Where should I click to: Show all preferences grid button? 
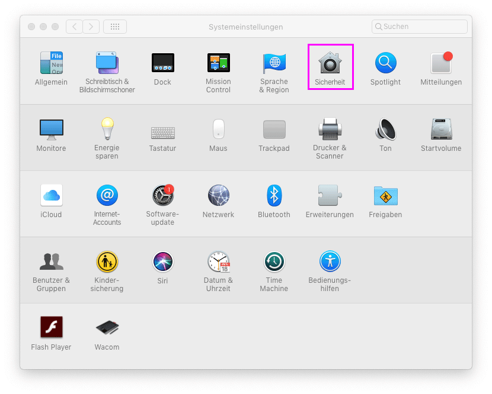[115, 27]
